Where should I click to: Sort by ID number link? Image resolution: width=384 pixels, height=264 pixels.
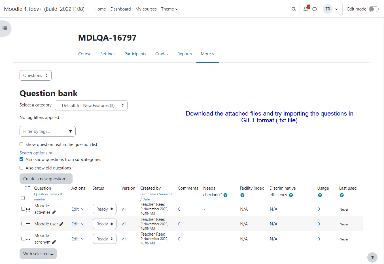[49, 197]
